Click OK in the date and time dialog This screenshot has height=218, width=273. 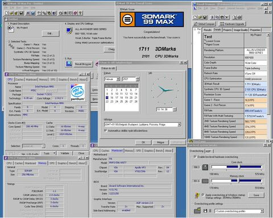point(143,142)
